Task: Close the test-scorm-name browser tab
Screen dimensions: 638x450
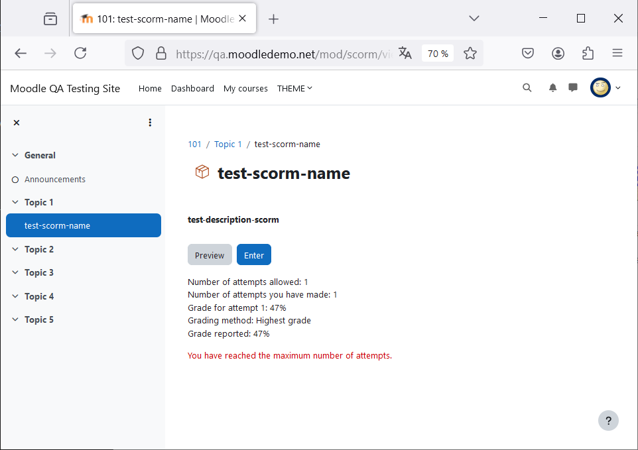Action: 243,19
